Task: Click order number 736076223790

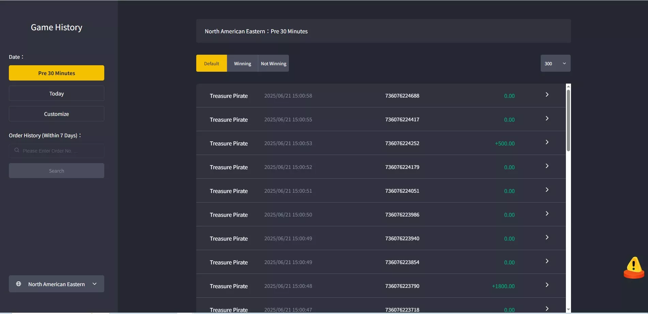Action: (x=402, y=286)
